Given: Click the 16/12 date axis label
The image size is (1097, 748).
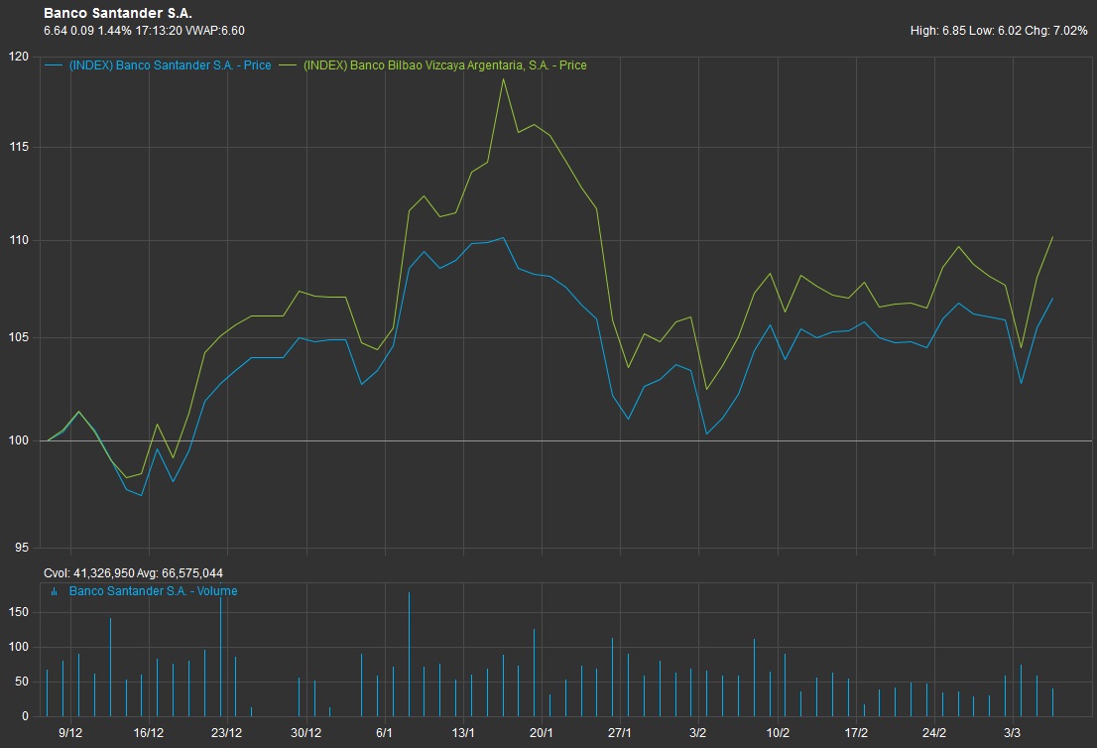Looking at the screenshot, I should pyautogui.click(x=149, y=733).
